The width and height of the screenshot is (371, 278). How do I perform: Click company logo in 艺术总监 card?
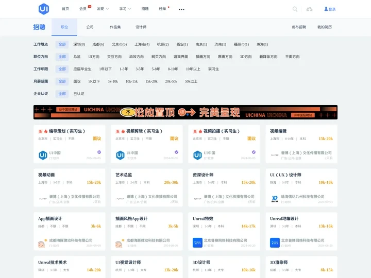click(x=120, y=199)
